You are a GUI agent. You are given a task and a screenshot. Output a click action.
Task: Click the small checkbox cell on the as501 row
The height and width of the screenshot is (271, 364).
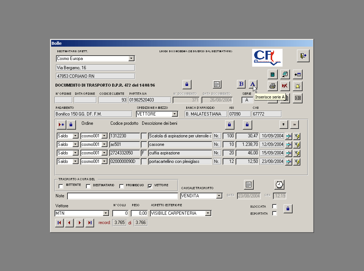(x=144, y=144)
